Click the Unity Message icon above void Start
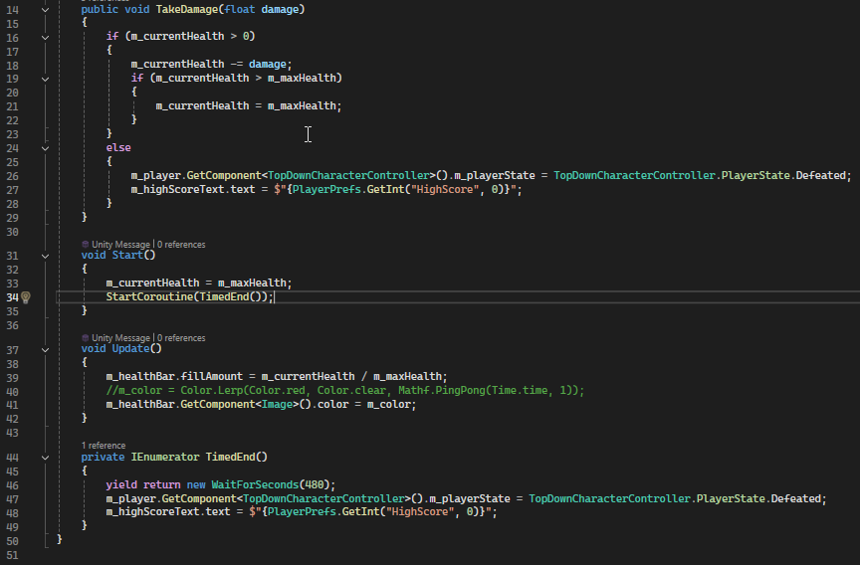This screenshot has height=565, width=860. pyautogui.click(x=85, y=245)
